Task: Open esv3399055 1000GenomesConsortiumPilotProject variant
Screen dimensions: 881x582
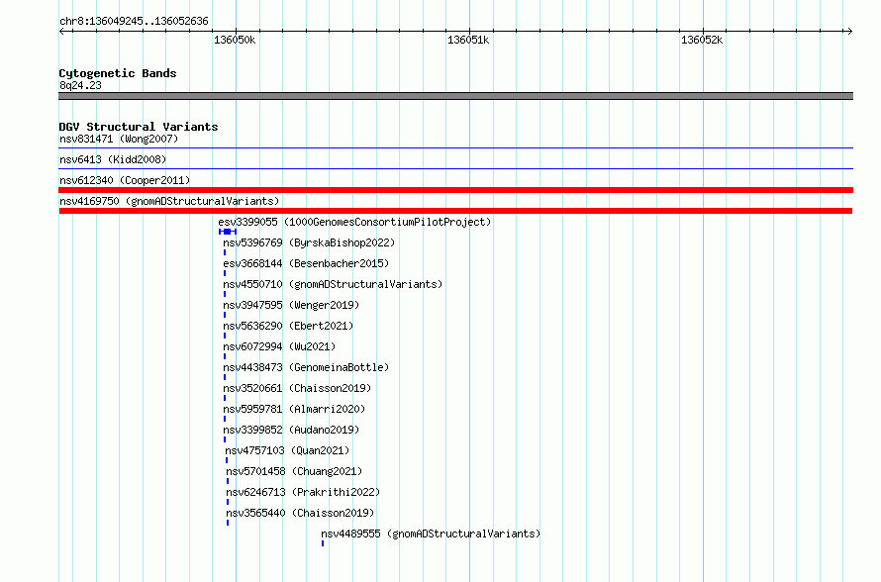Action: [354, 222]
